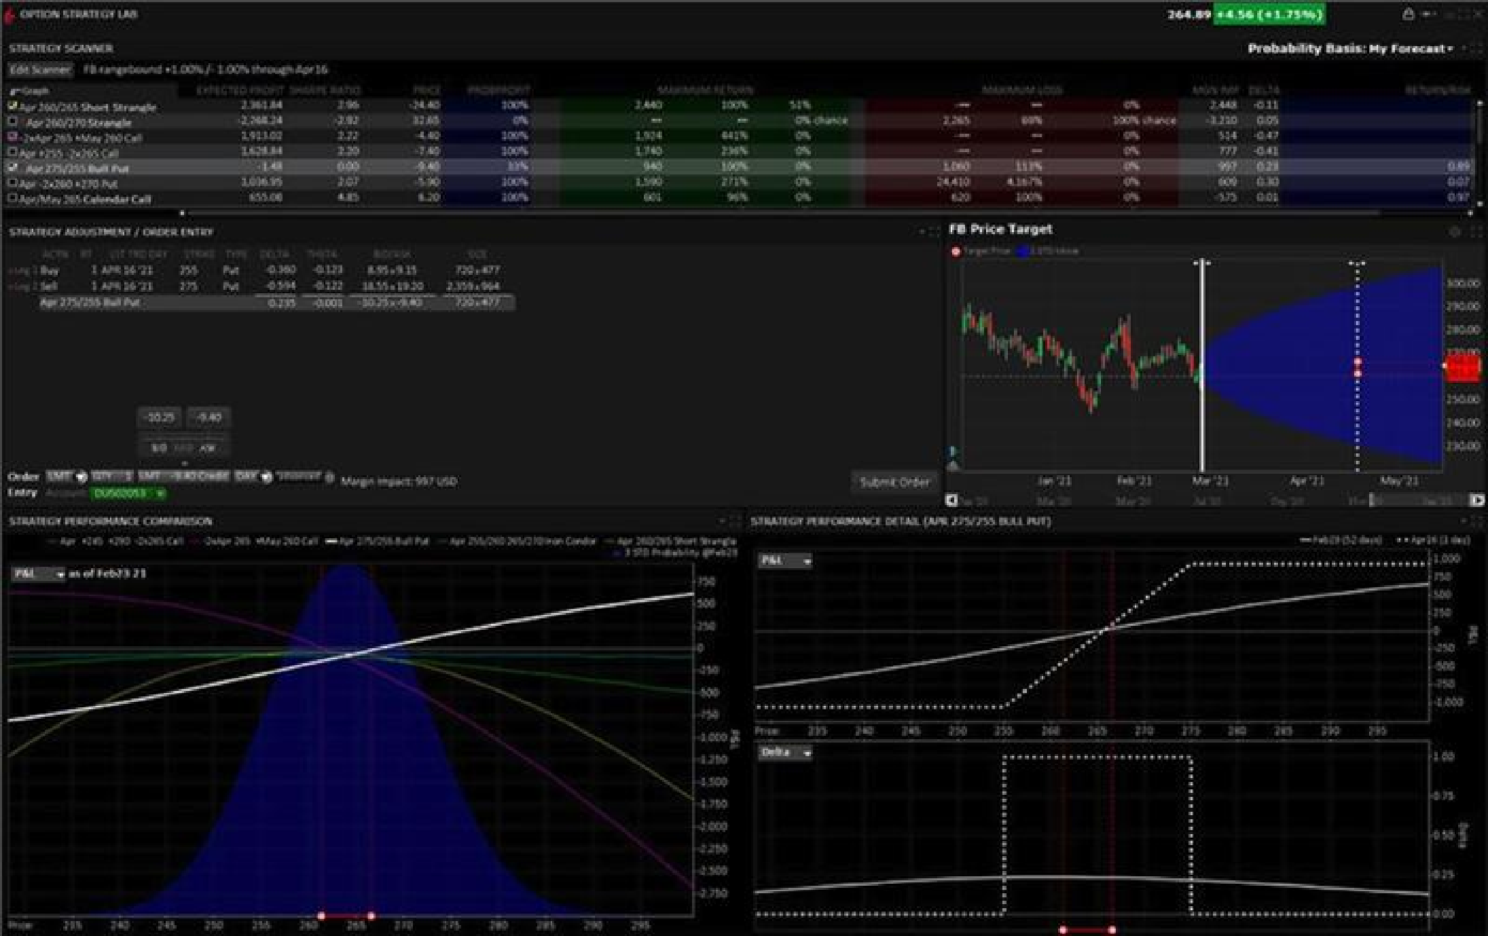Check the Apr 260/270 Strangle checkbox
1488x936 pixels.
13,121
